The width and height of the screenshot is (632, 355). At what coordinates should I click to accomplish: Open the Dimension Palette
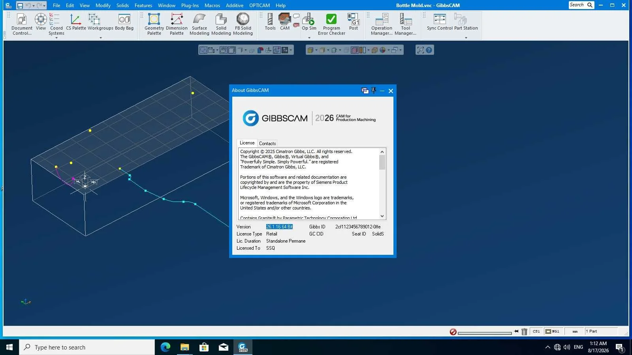[177, 24]
